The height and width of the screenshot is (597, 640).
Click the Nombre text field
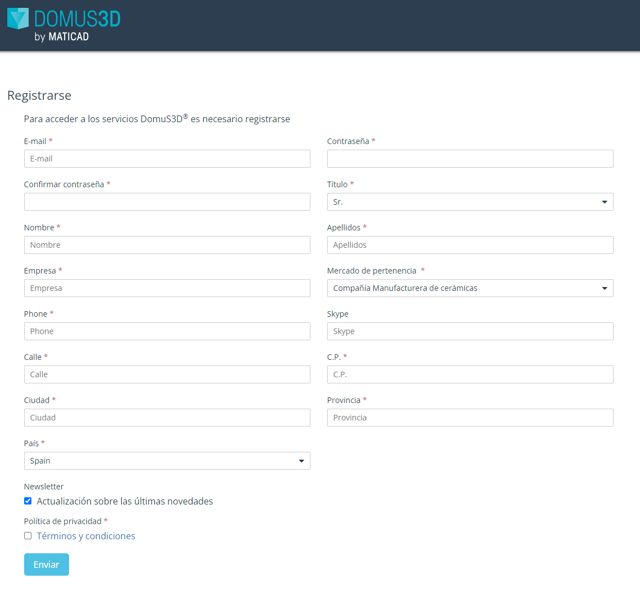click(167, 245)
